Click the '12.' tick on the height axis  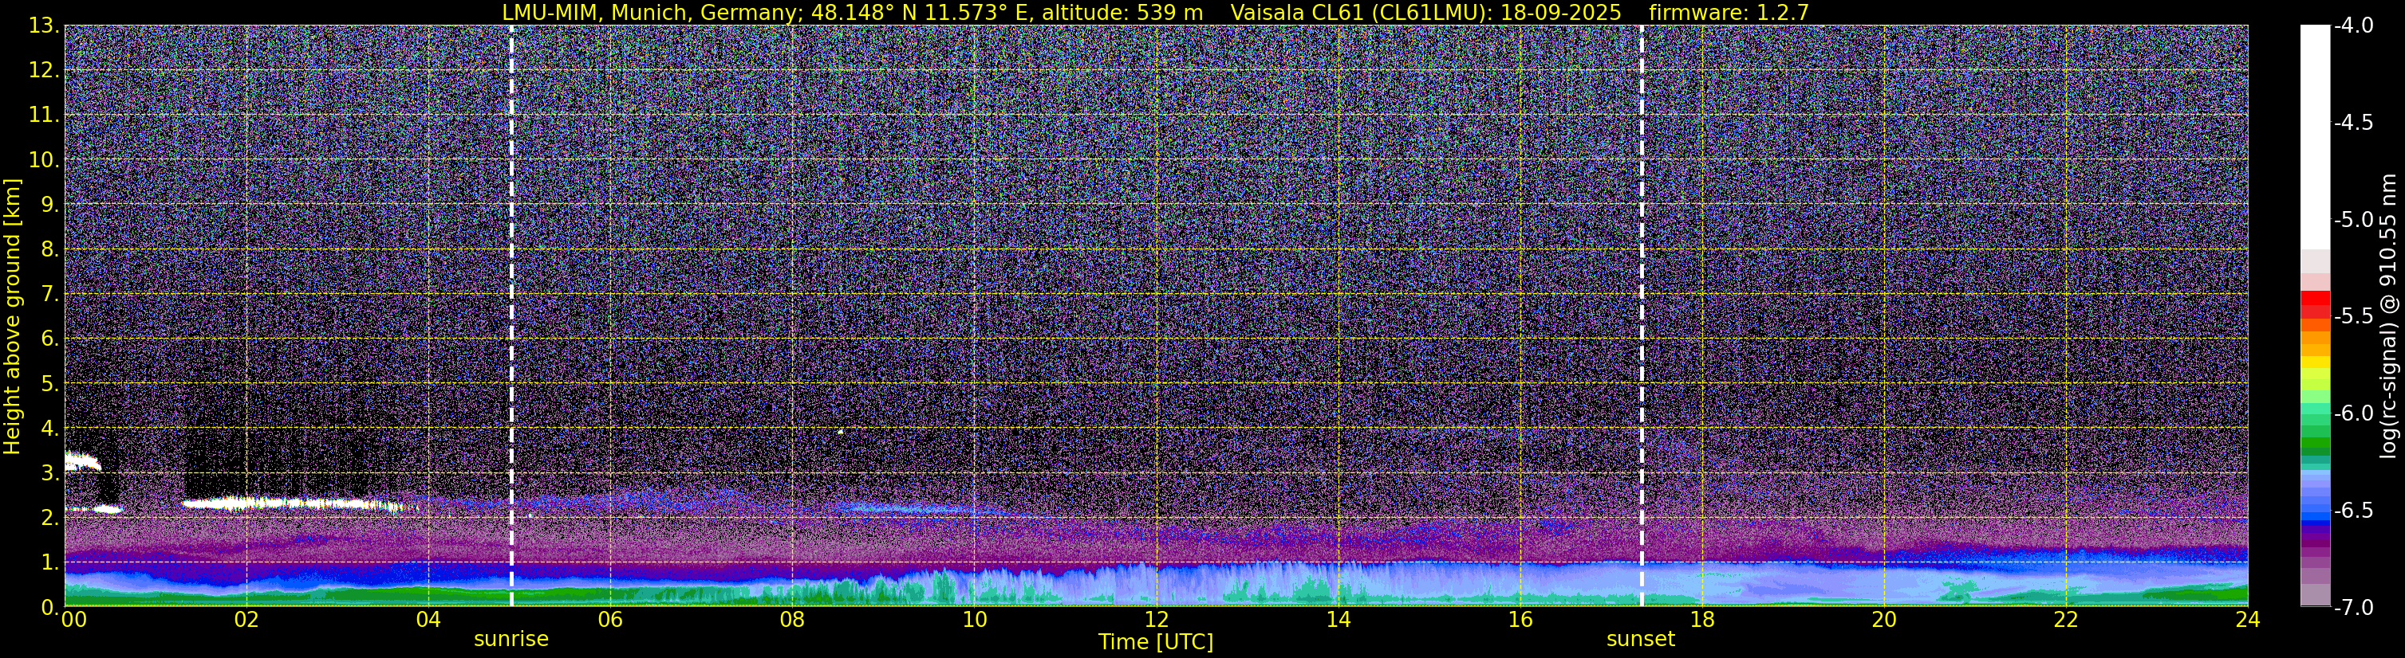44,71
